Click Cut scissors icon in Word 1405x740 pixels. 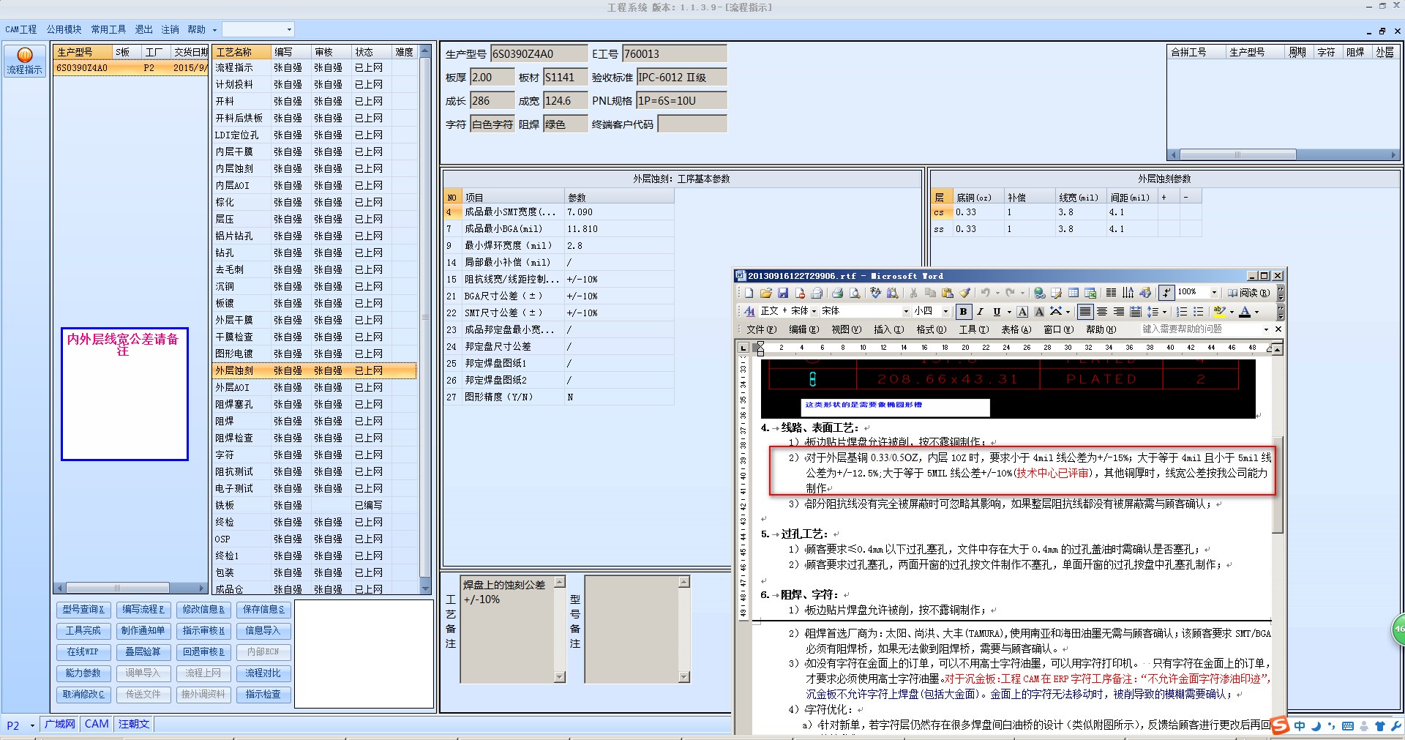coord(913,293)
